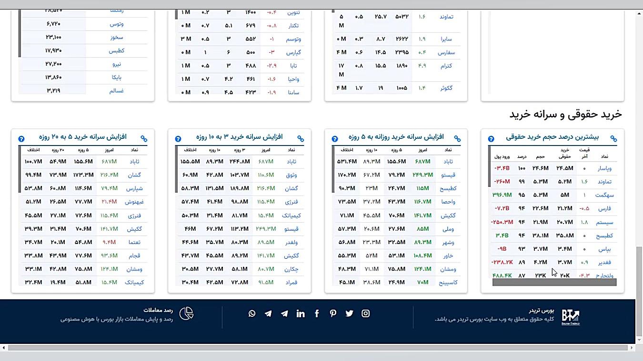Open symbol وشهر
The width and height of the screenshot is (643, 361).
[448, 242]
